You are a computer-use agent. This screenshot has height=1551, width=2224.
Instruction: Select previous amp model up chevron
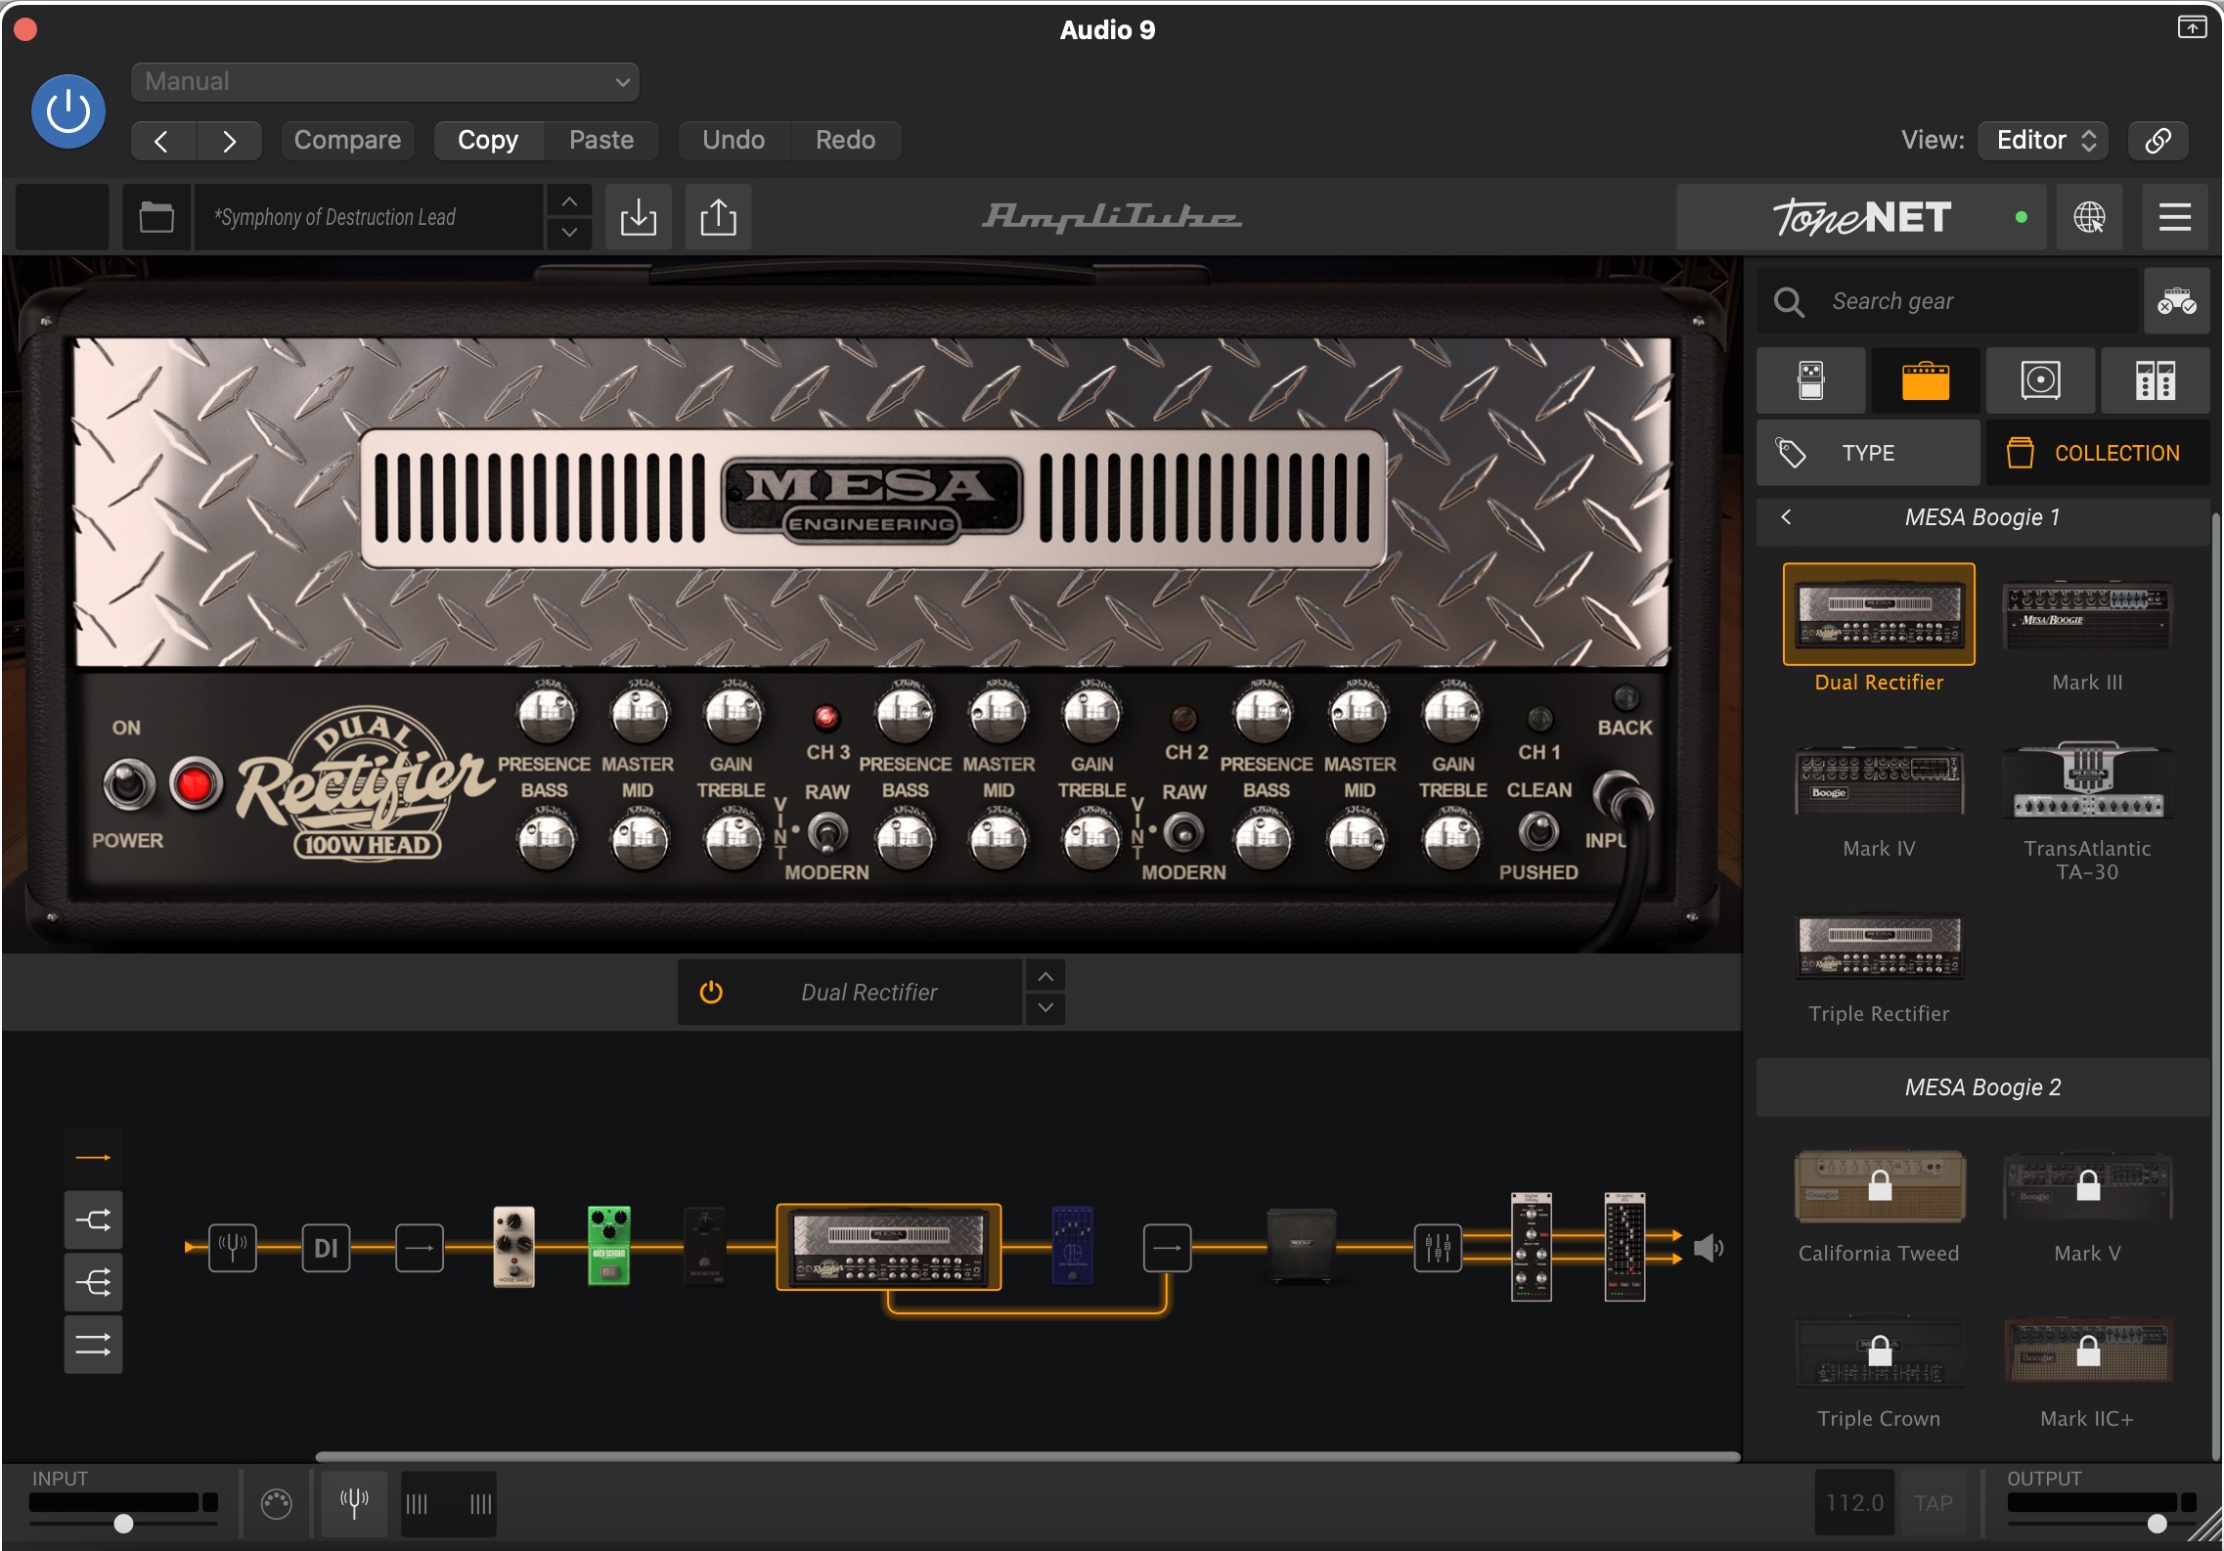point(1045,976)
